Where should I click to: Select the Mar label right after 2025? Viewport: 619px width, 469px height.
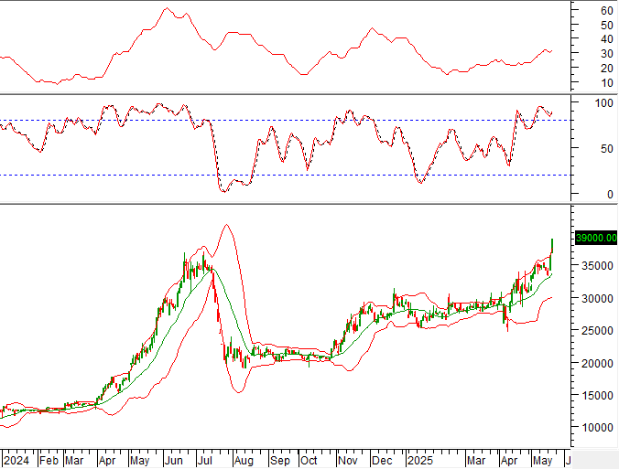(x=476, y=461)
